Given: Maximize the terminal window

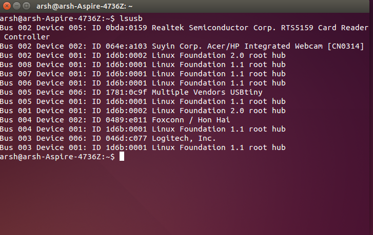Looking at the screenshot, I should (x=26, y=6).
